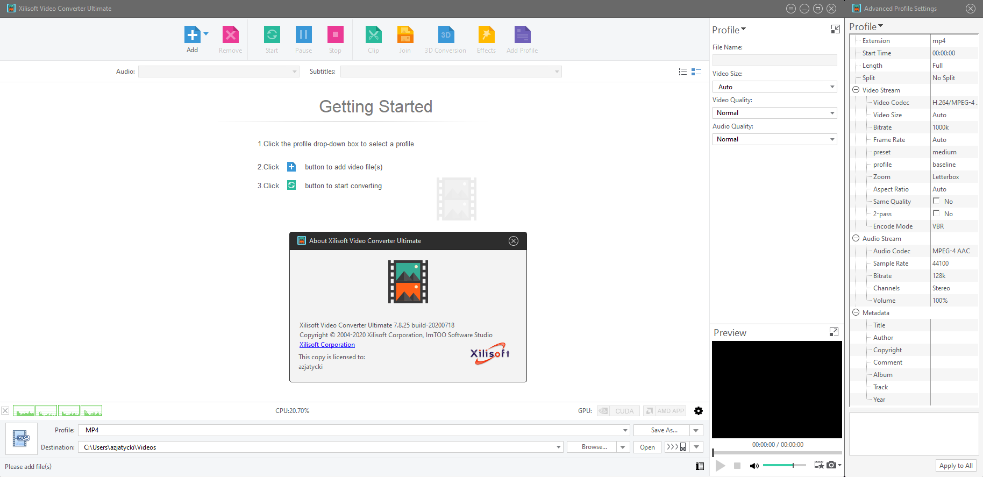This screenshot has height=477, width=983.
Task: Switch to the list view mode icon
Action: 683,72
